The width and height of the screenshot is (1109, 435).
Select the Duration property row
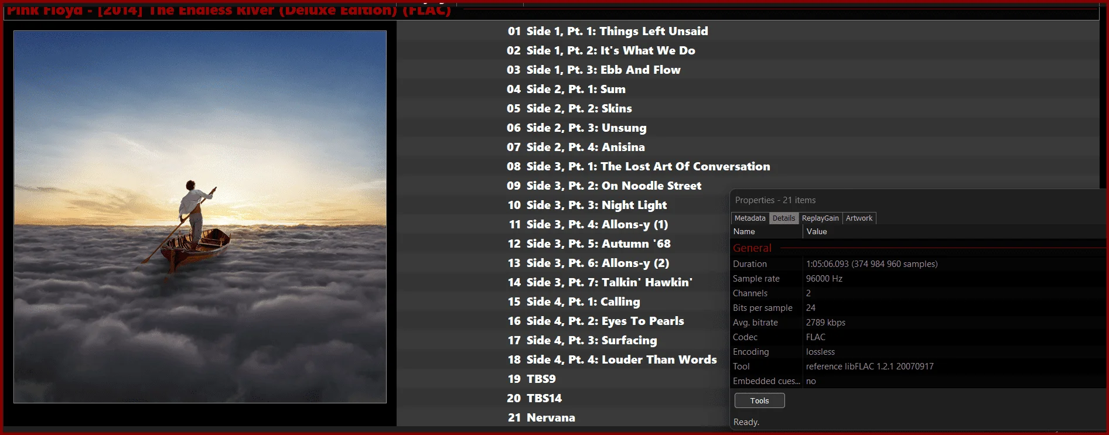point(918,264)
